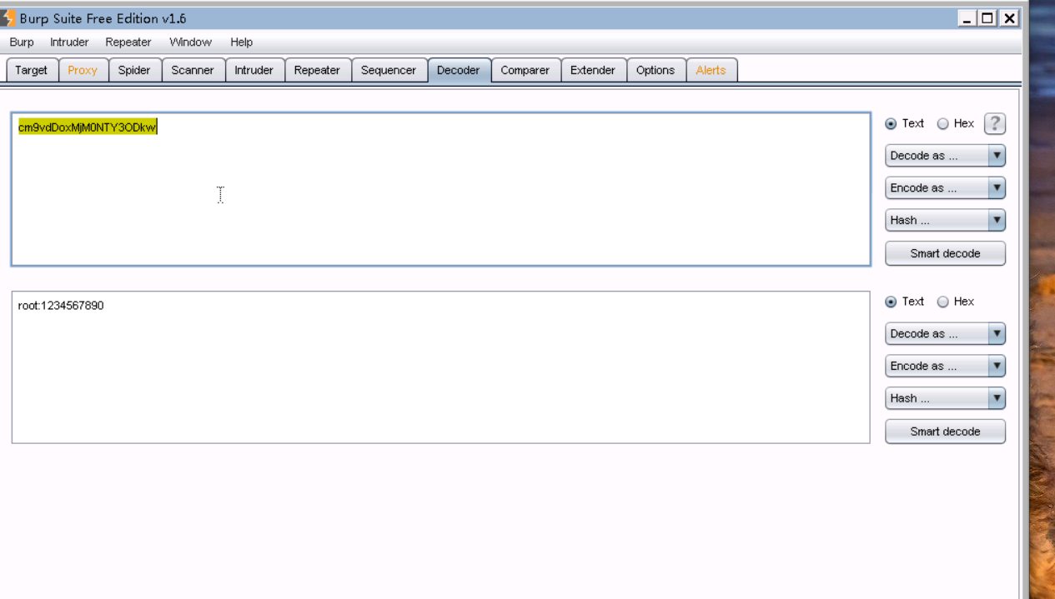
Task: Open the Repeater menu in menu bar
Action: tap(128, 42)
